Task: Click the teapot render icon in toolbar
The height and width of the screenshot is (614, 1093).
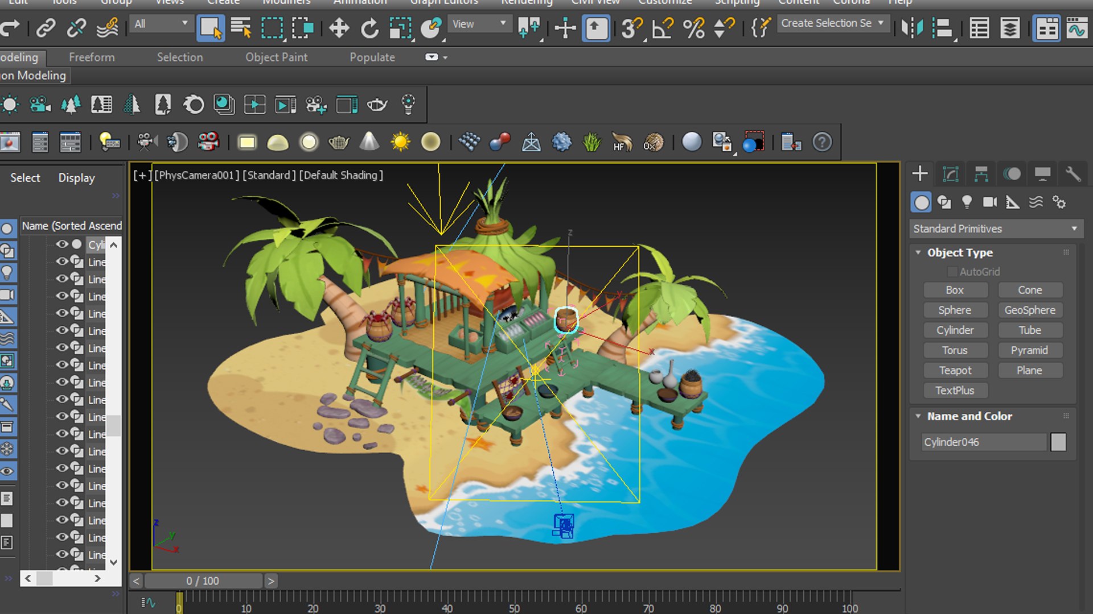Action: [x=339, y=142]
